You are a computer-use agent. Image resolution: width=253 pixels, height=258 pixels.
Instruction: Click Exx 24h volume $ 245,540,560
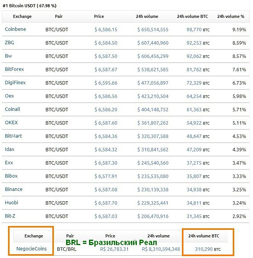click(x=153, y=163)
